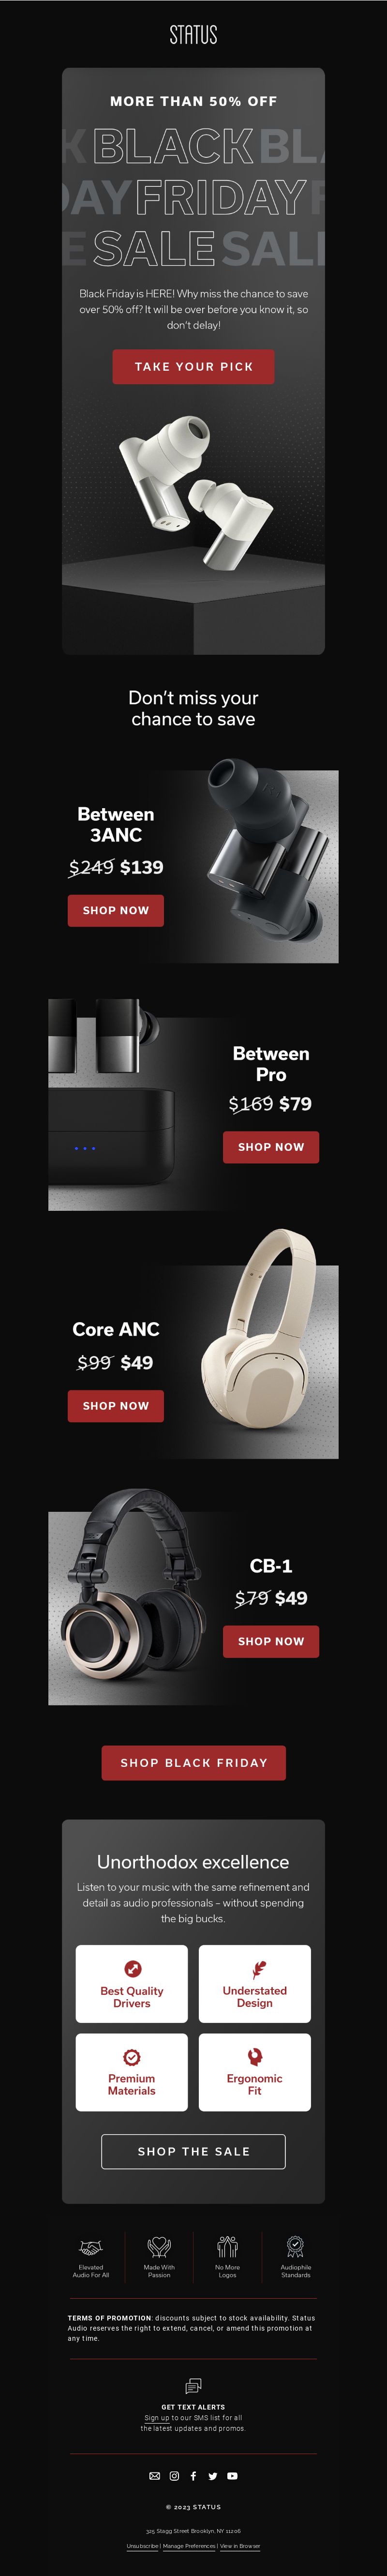Open the Instagram icon link
Screen dimensions: 387x2576
[174, 2476]
